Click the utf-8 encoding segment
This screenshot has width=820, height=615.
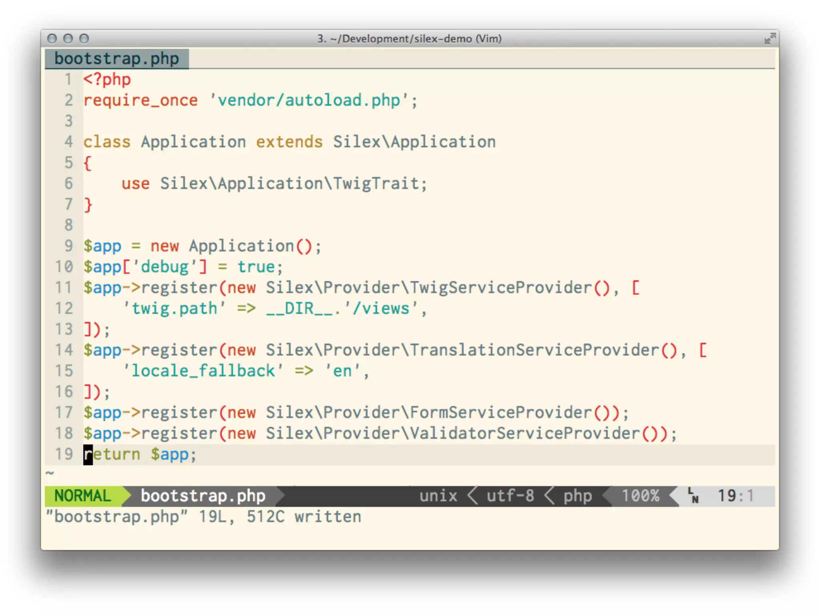pyautogui.click(x=510, y=496)
